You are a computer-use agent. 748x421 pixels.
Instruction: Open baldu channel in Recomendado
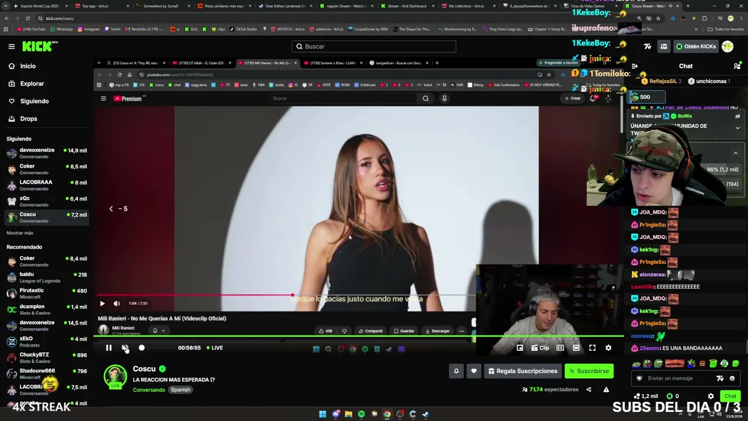[47, 277]
